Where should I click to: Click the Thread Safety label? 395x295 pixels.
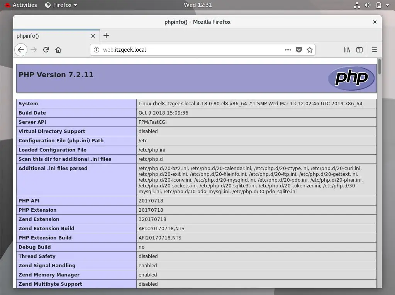(x=37, y=256)
